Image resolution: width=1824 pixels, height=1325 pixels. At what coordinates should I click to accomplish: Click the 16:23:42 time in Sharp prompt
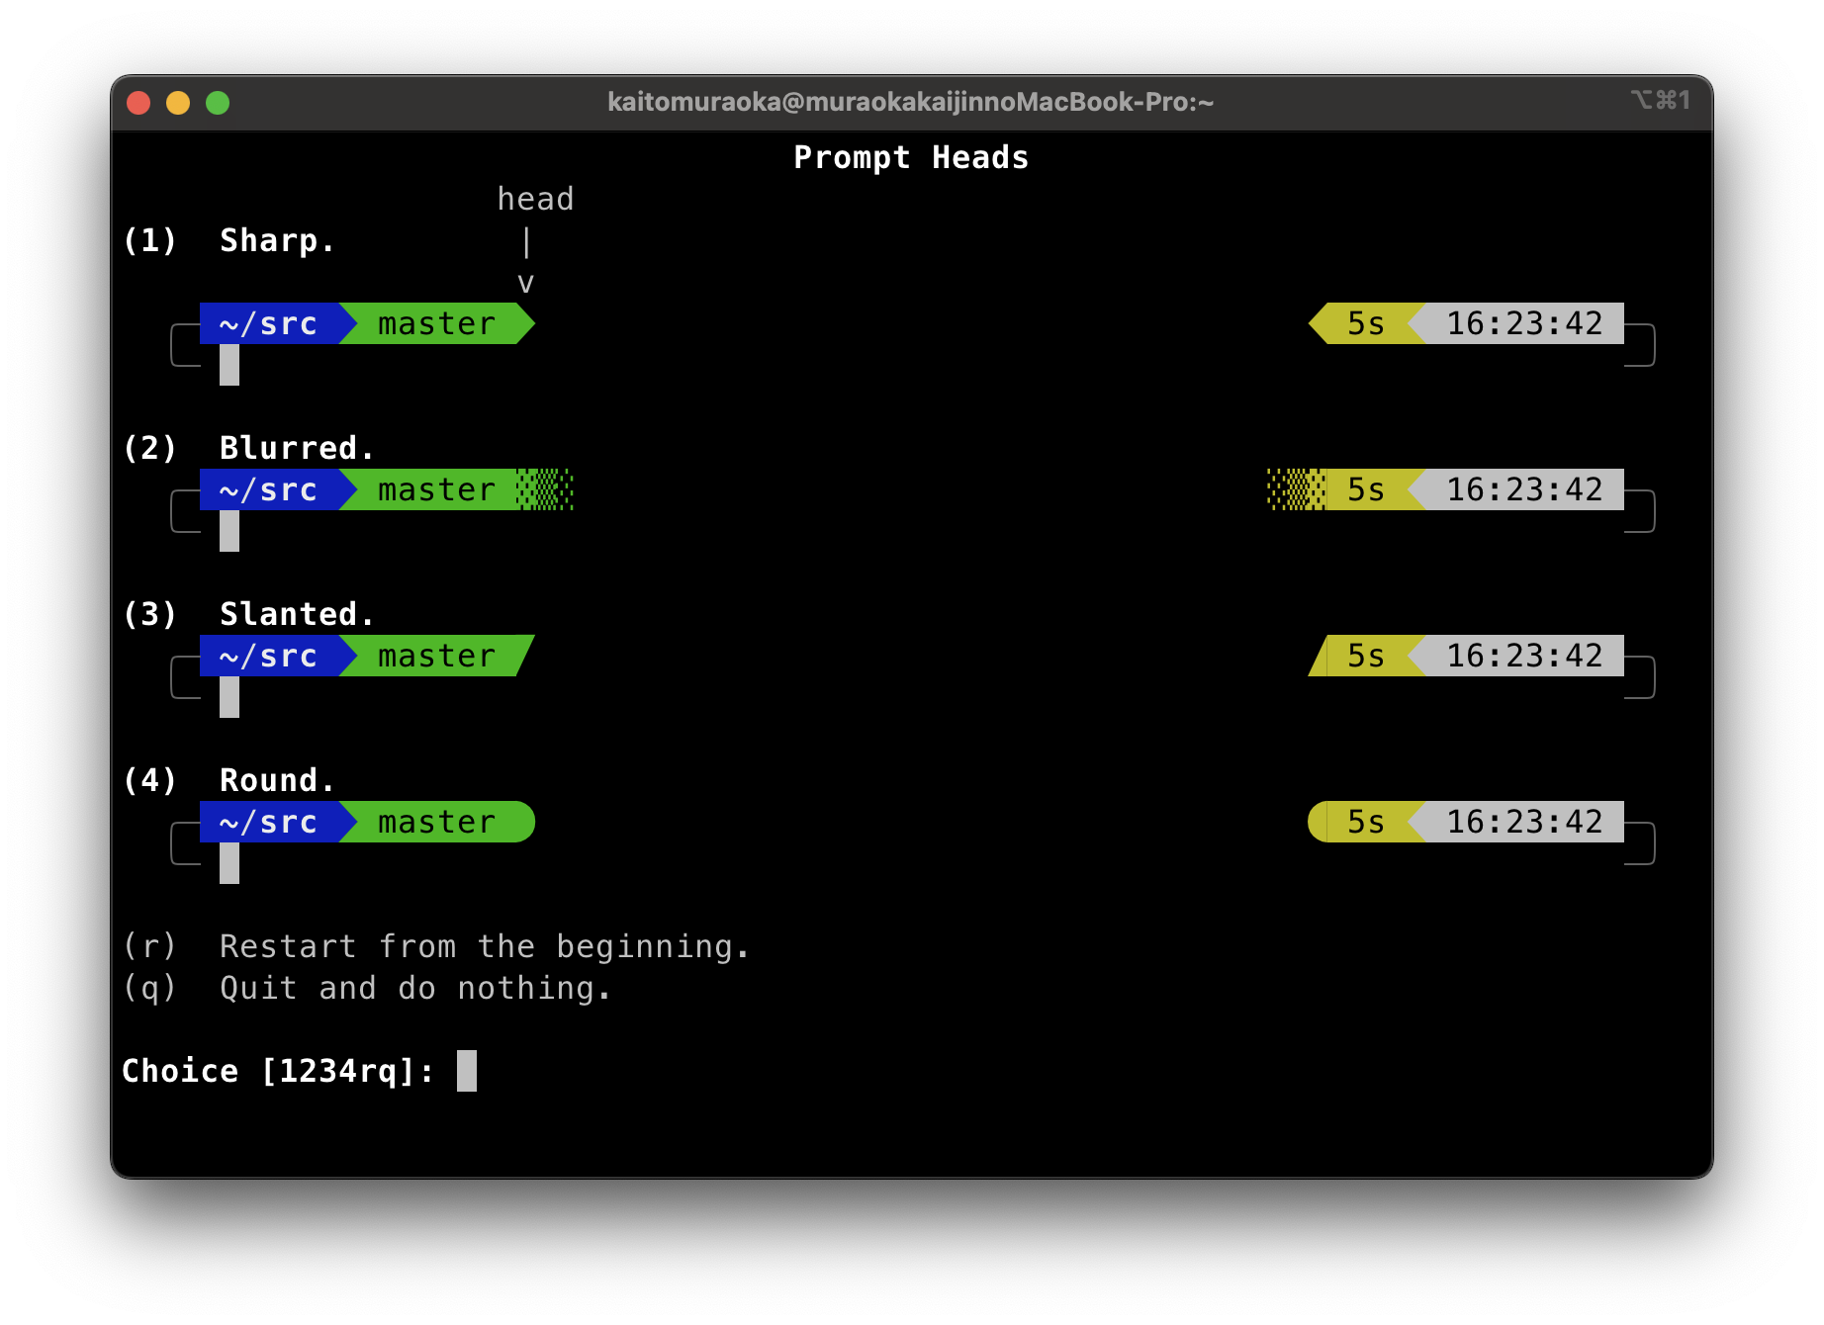(1524, 323)
